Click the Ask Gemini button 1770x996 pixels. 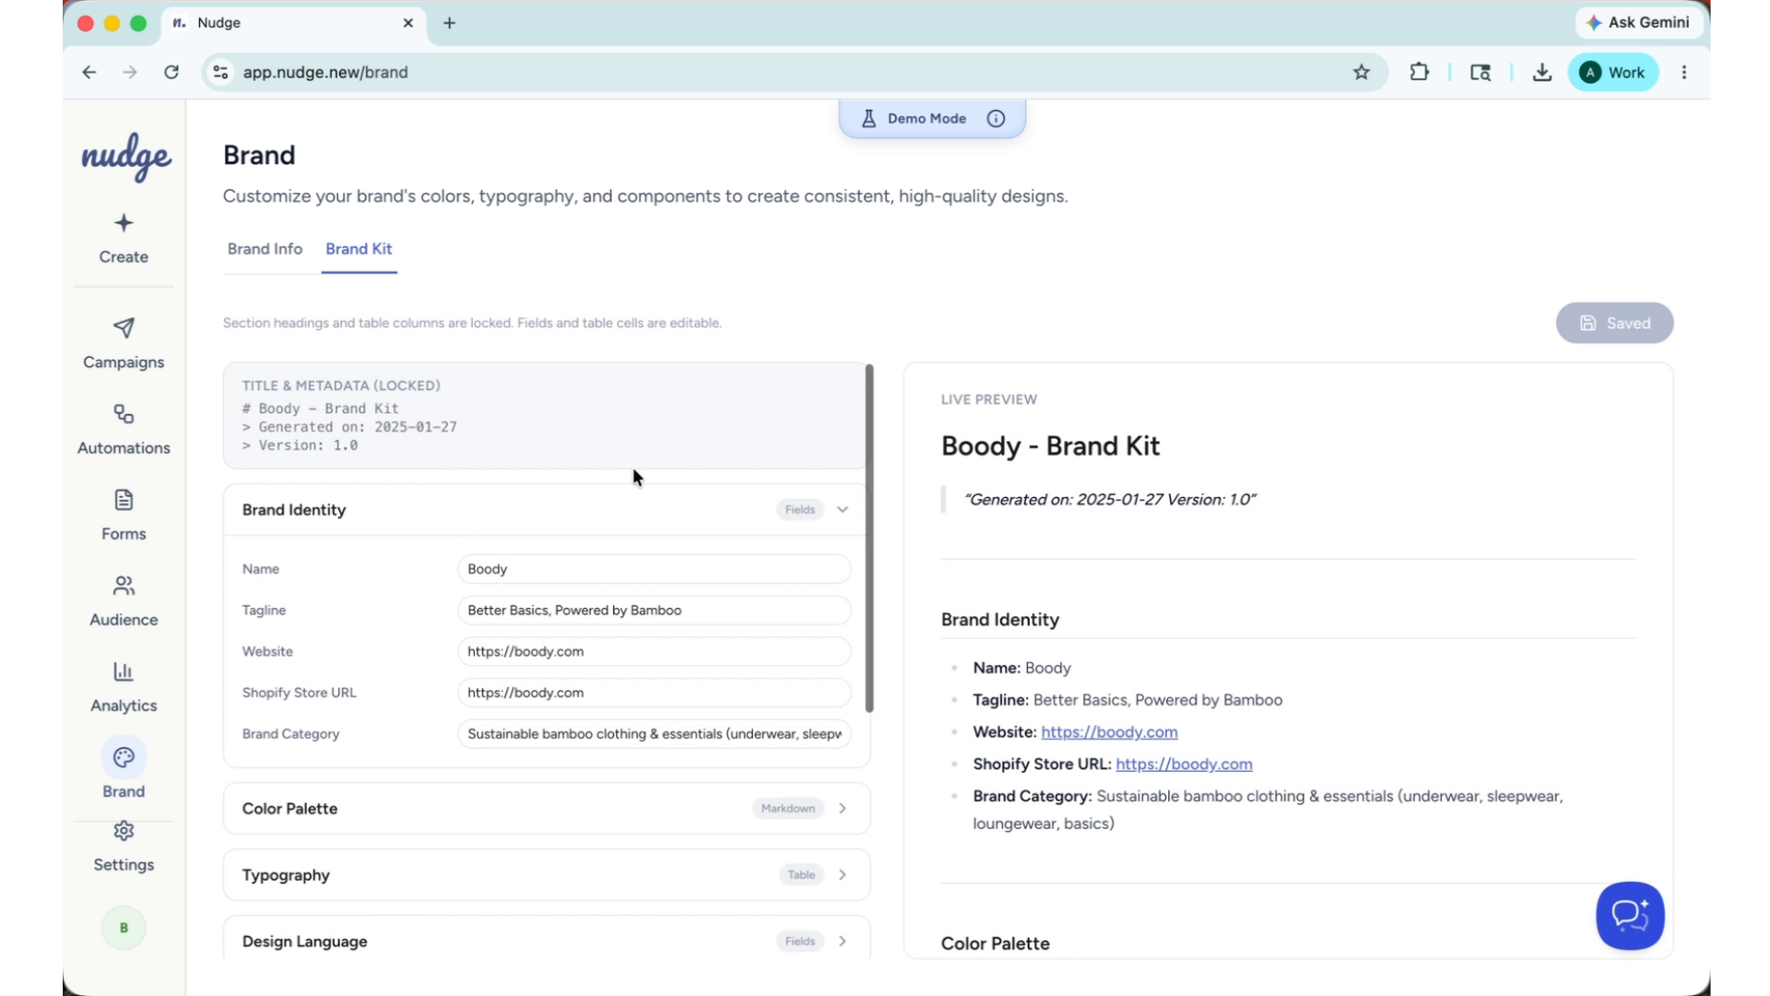point(1638,22)
